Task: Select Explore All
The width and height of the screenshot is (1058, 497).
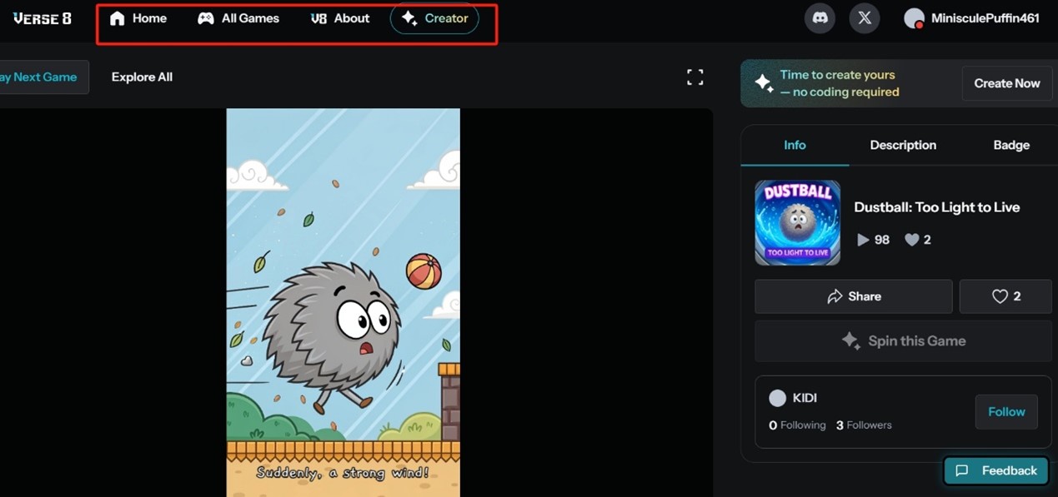Action: click(142, 77)
